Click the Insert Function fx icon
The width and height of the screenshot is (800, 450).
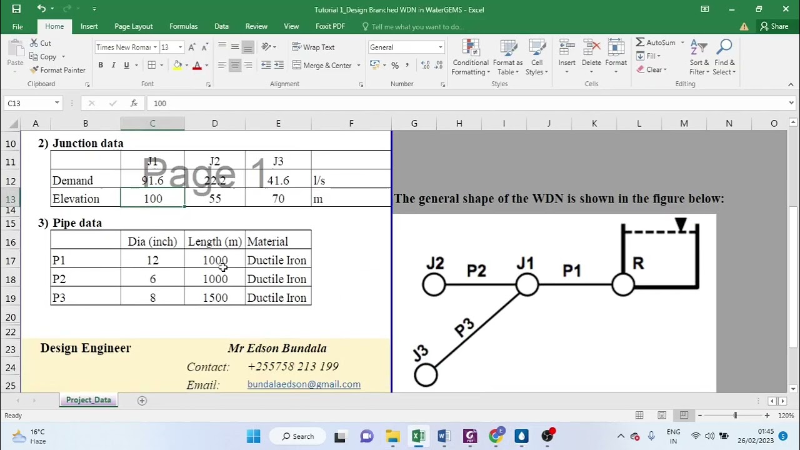click(x=134, y=103)
